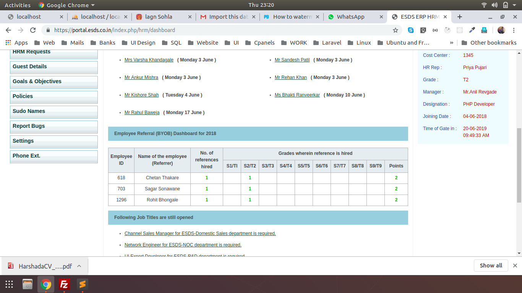
Task: Reload the current page
Action: click(33, 30)
